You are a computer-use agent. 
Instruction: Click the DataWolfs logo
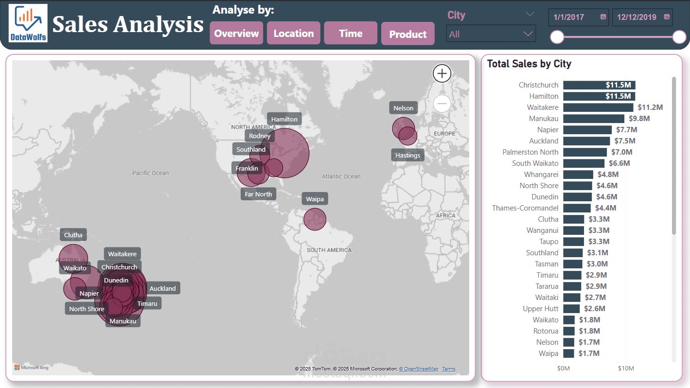(x=28, y=23)
